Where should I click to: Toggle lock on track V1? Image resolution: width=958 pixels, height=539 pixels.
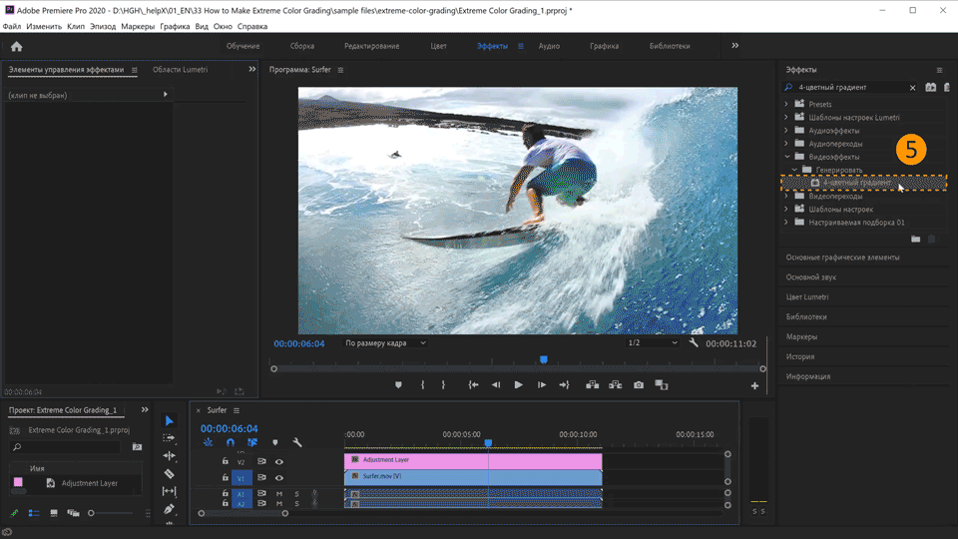coord(226,478)
